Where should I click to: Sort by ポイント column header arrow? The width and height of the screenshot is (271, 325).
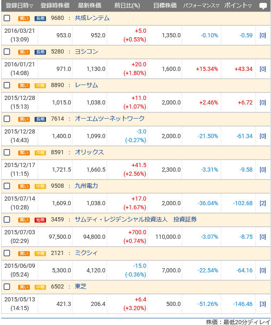(x=250, y=6)
